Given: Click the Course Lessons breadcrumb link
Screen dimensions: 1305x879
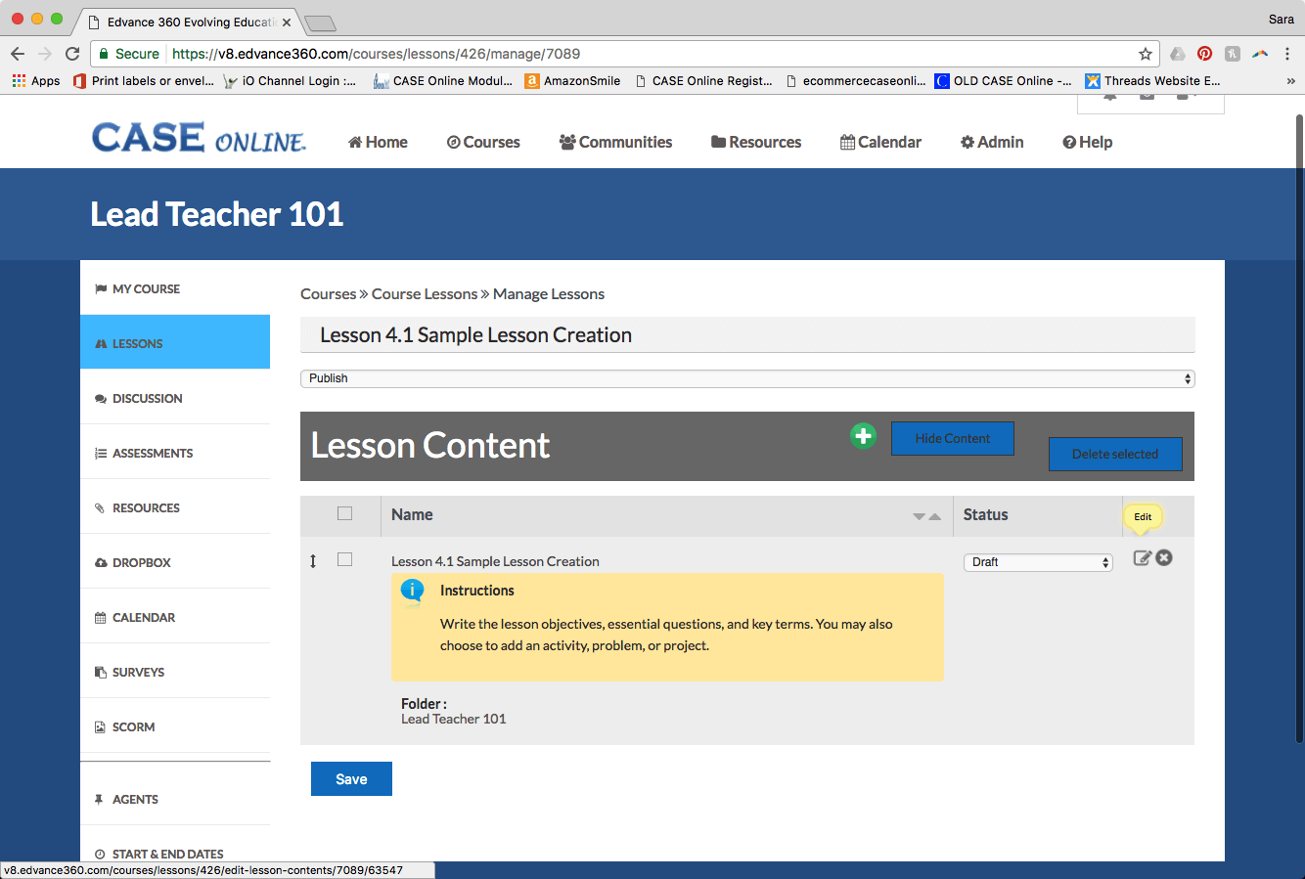Looking at the screenshot, I should pyautogui.click(x=424, y=294).
